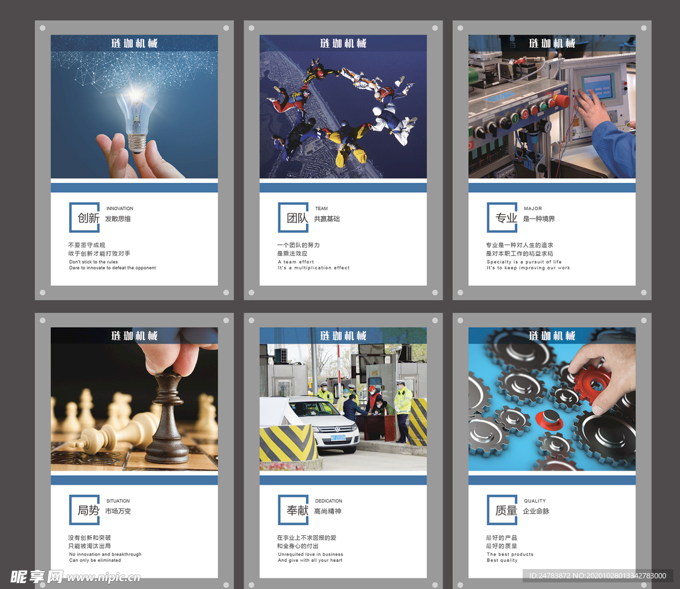680x589 pixels.
Task: Select the line 没有创新和突破
Action: point(90,538)
